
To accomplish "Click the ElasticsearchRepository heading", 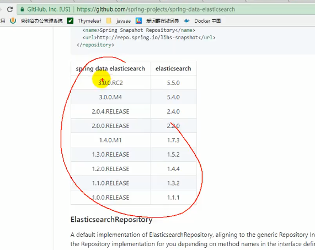I will coord(111,219).
